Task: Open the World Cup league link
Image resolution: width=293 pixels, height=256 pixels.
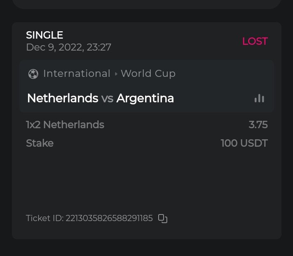Action: point(148,74)
